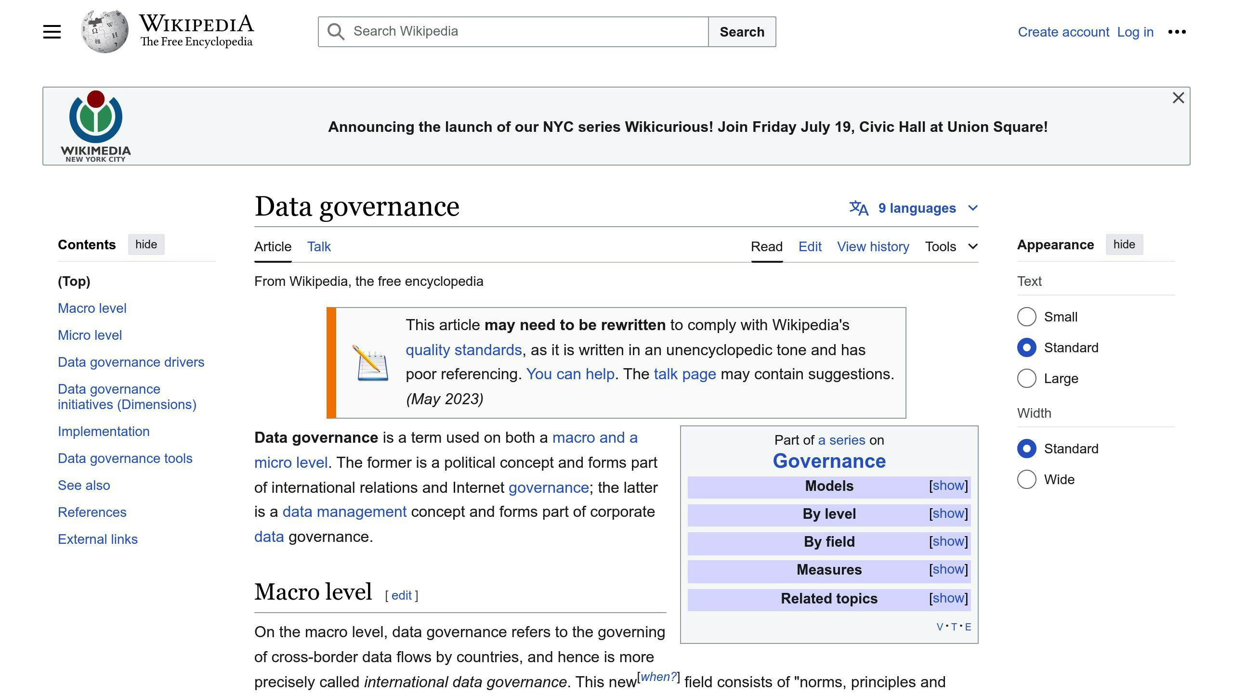The width and height of the screenshot is (1233, 693).
Task: Select the Small text size radio button
Action: pos(1026,317)
